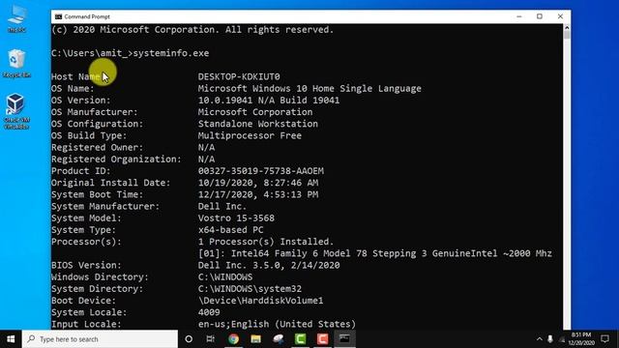
Task: Open the Action Center notification icon
Action: (x=604, y=339)
